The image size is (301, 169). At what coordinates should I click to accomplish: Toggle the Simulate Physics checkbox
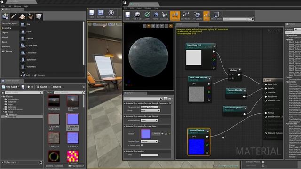click(263, 162)
